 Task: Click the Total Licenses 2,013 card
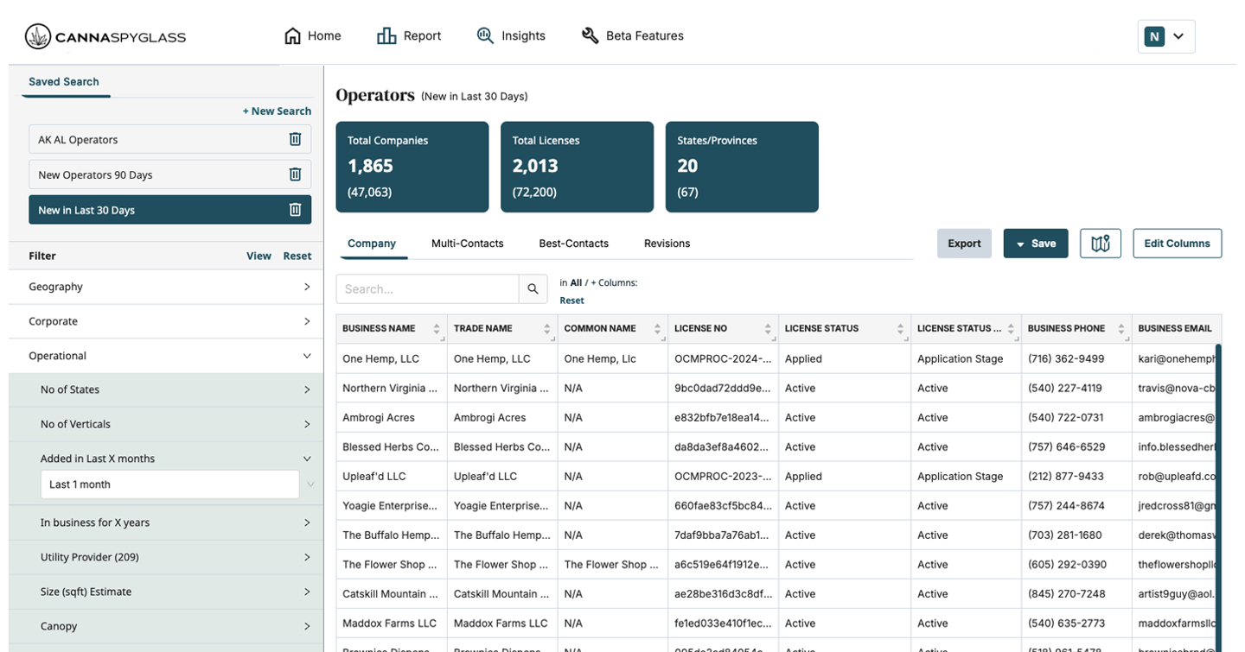577,167
